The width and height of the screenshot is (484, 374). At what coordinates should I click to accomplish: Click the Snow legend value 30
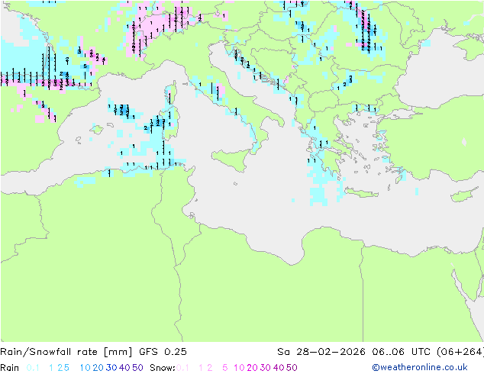coord(266,368)
